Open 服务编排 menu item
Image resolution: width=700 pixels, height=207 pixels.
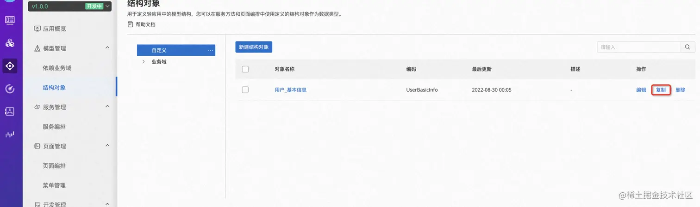point(54,127)
